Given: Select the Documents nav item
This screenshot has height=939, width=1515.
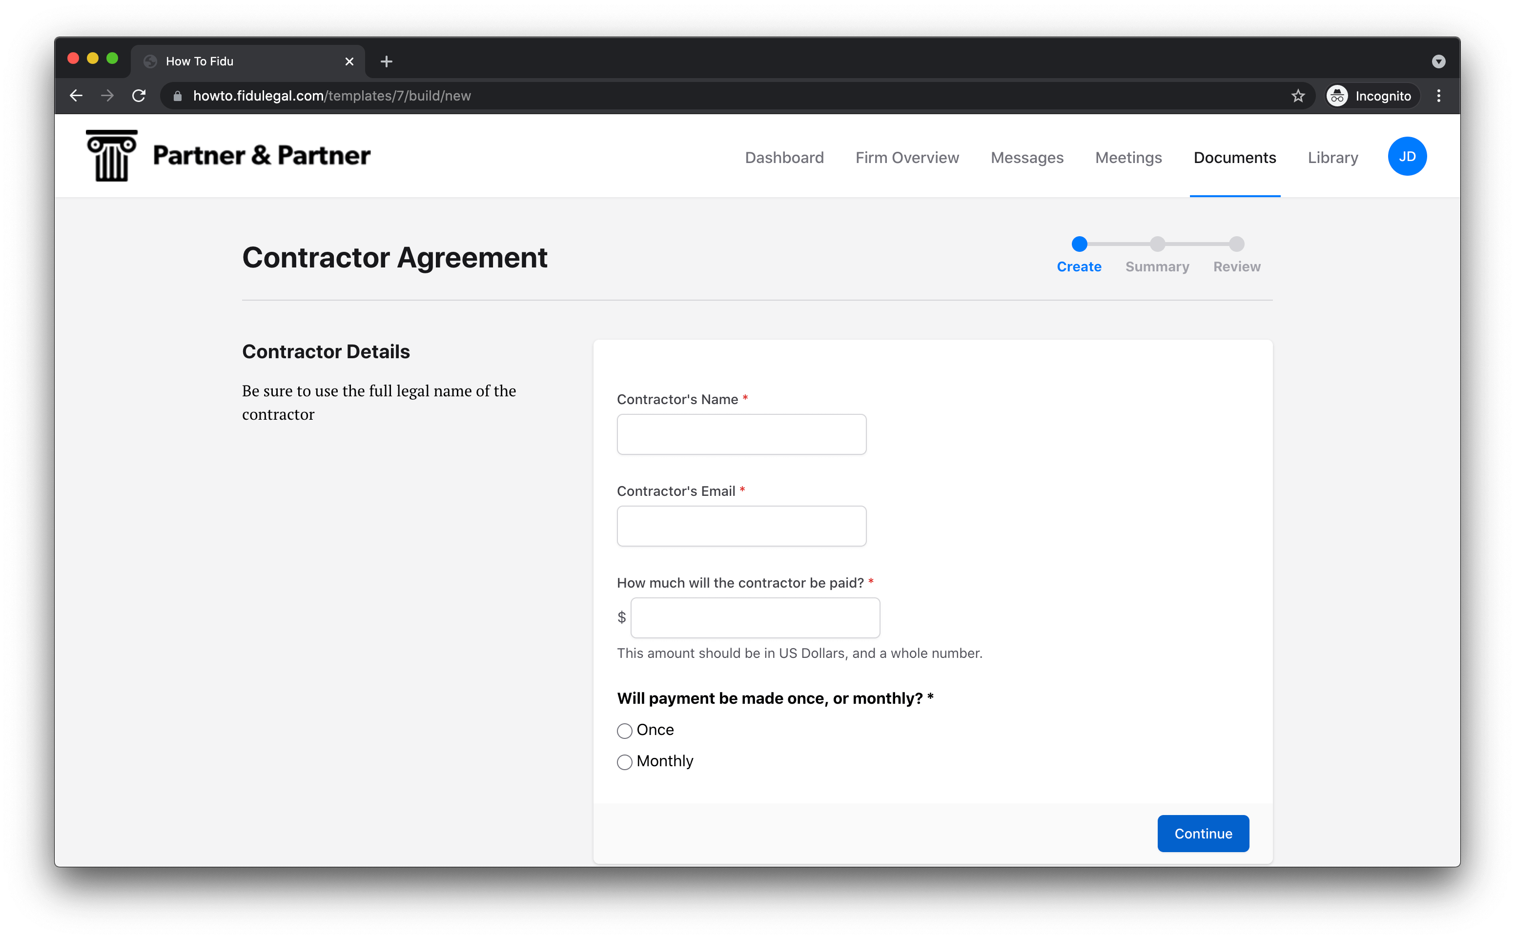Looking at the screenshot, I should click(1234, 158).
